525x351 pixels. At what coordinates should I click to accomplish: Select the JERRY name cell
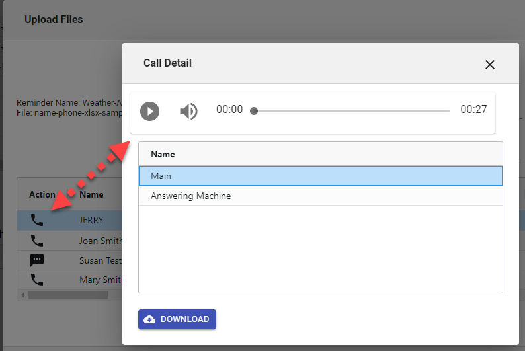[x=91, y=220]
